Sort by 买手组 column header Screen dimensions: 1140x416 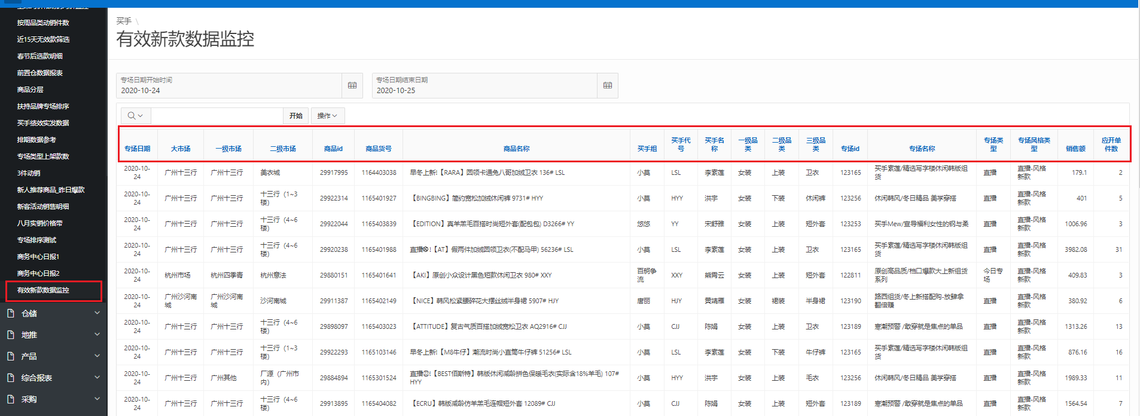647,149
